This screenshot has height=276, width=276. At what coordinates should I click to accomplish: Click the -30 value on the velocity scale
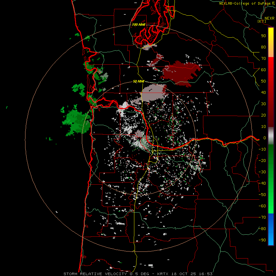click(262, 172)
